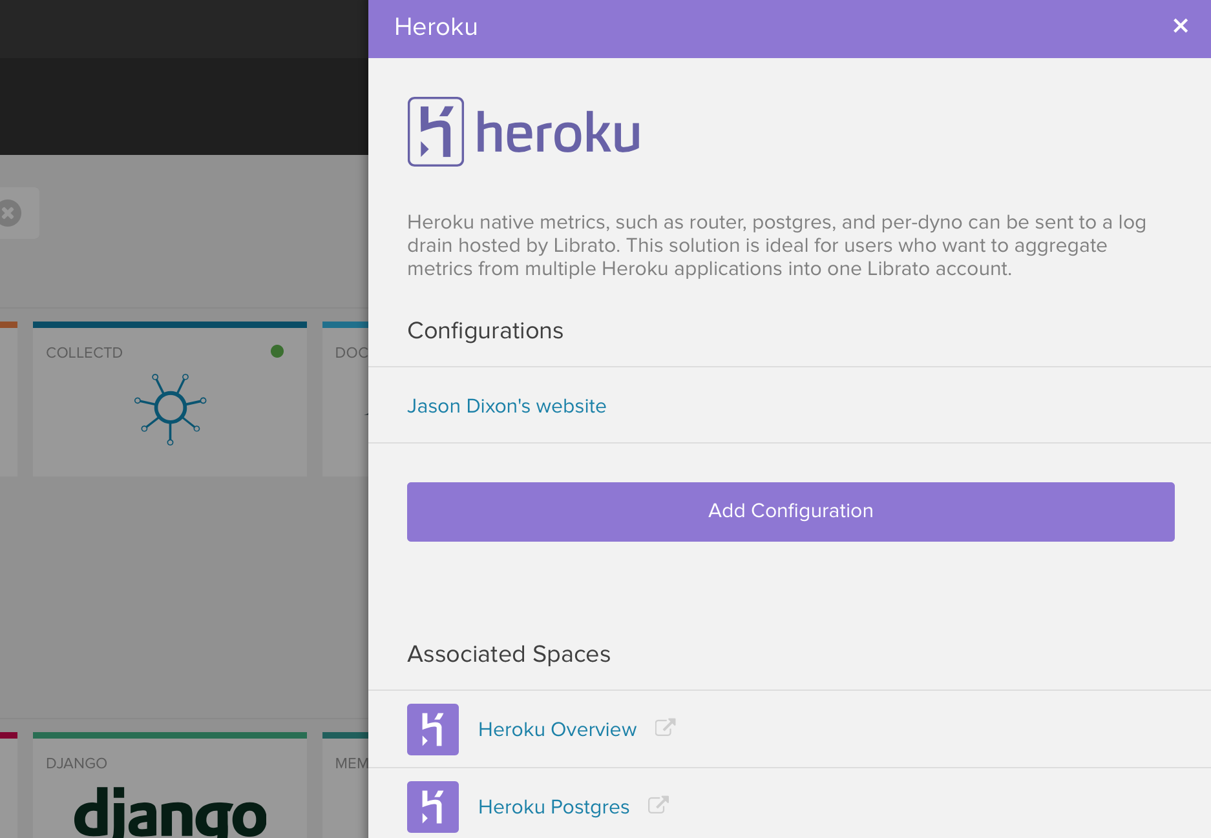Click the collectd sunburst logo
The image size is (1211, 838).
170,409
